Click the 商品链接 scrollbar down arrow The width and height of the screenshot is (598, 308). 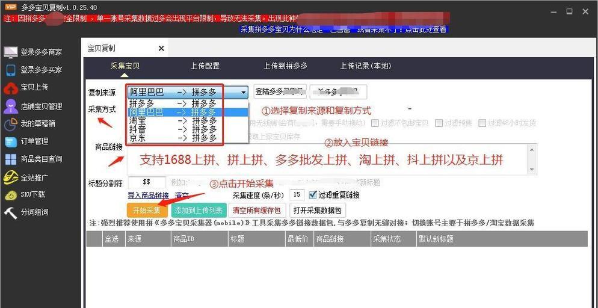[x=533, y=170]
